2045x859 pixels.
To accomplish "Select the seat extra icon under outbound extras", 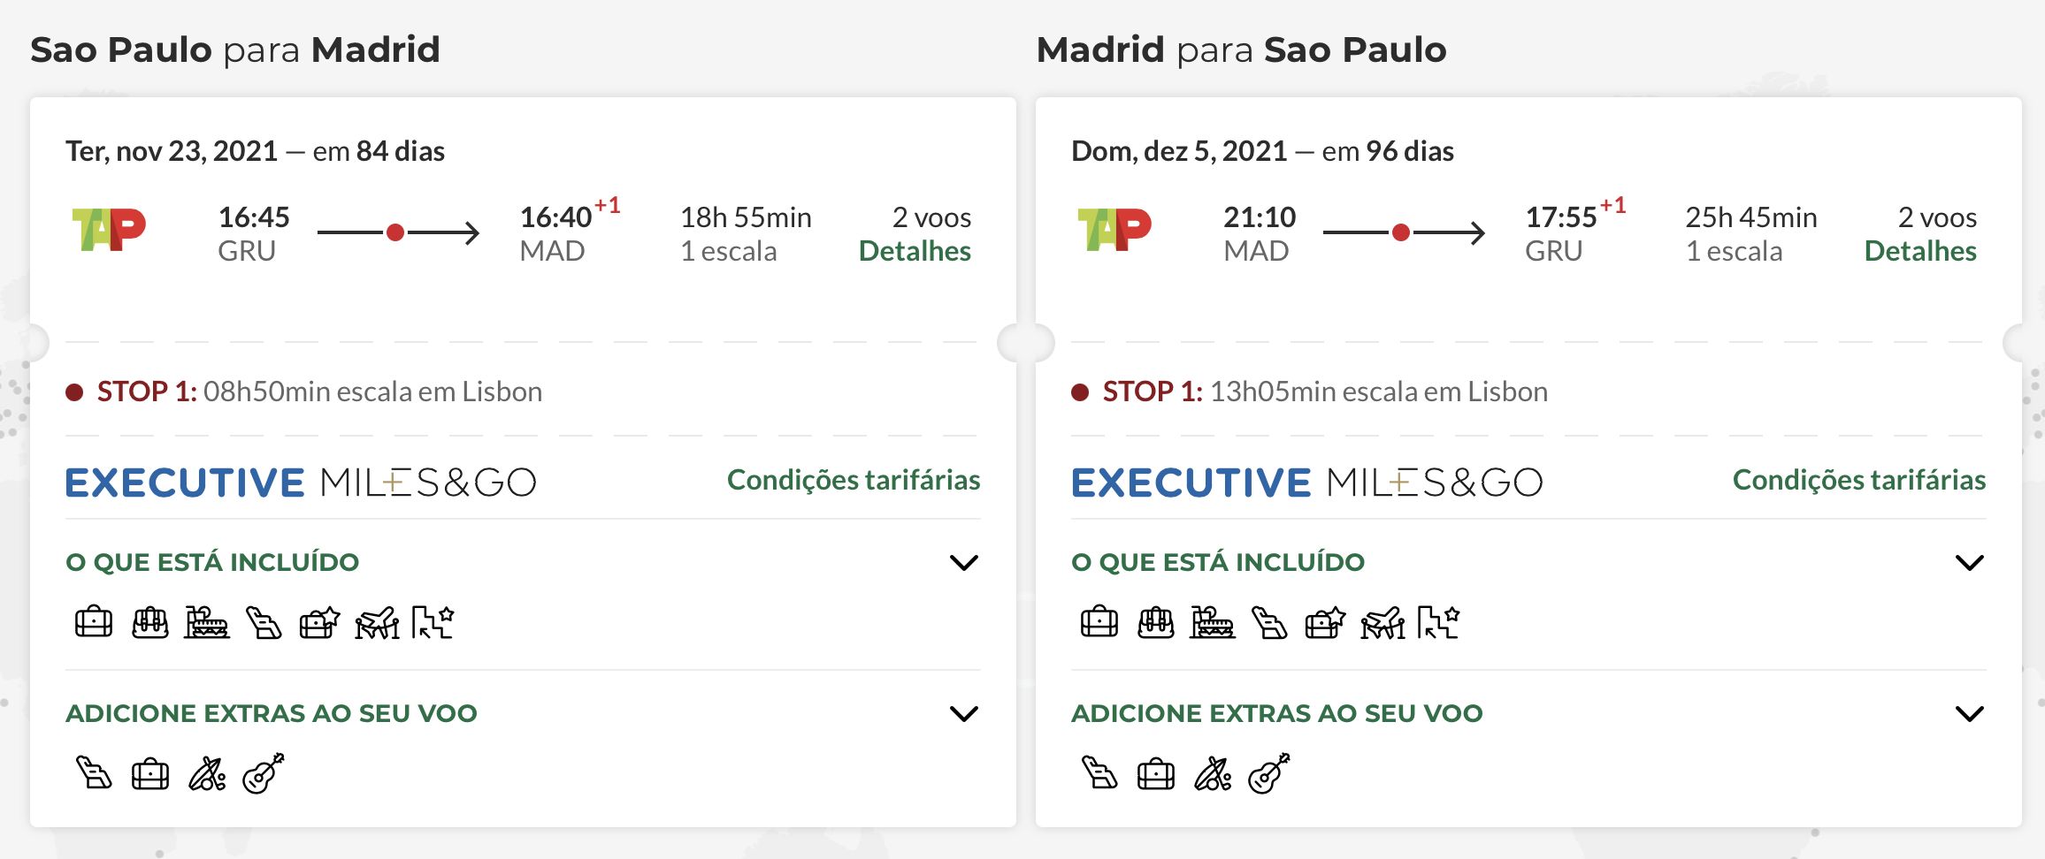I will 94,773.
